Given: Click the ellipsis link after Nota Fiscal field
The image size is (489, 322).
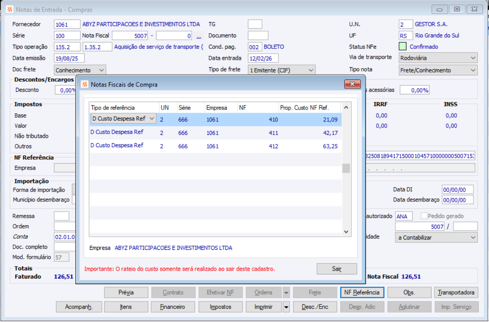Looking at the screenshot, I should click(x=199, y=36).
